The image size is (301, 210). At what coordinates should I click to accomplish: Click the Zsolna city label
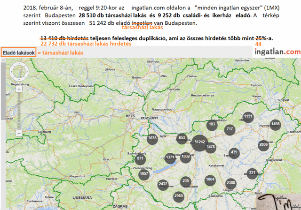coord(191,76)
